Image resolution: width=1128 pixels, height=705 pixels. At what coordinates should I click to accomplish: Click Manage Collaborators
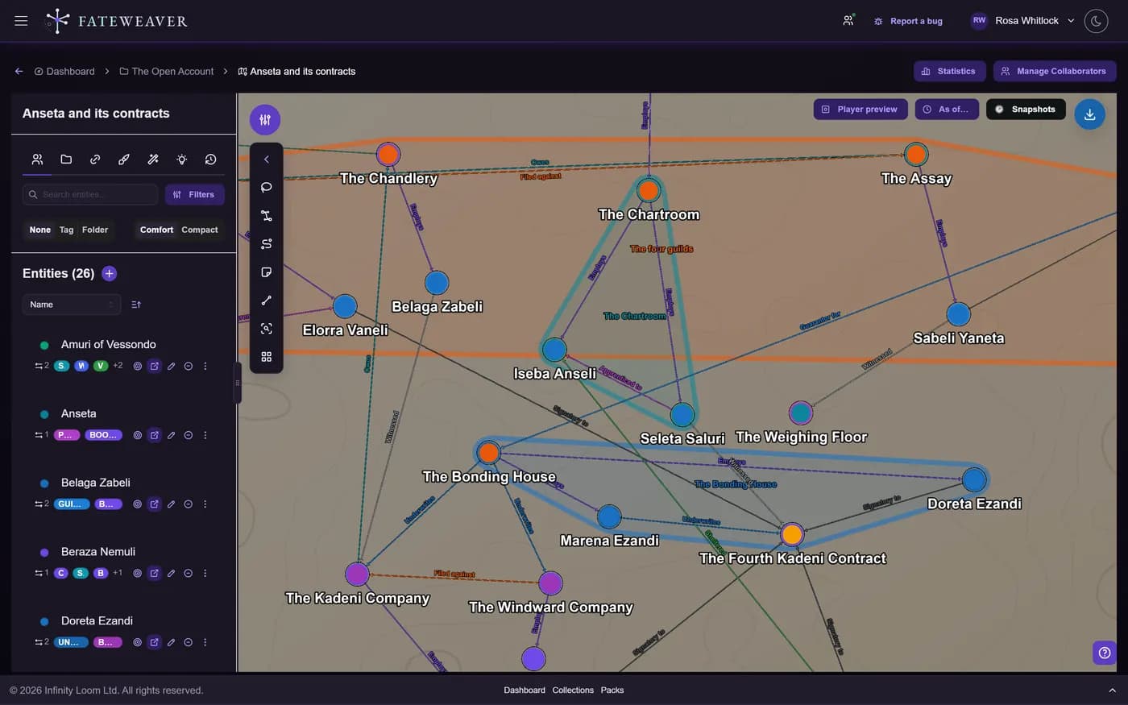(1054, 71)
